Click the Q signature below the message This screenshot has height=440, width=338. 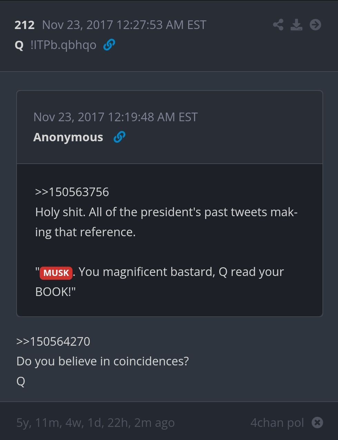(21, 381)
